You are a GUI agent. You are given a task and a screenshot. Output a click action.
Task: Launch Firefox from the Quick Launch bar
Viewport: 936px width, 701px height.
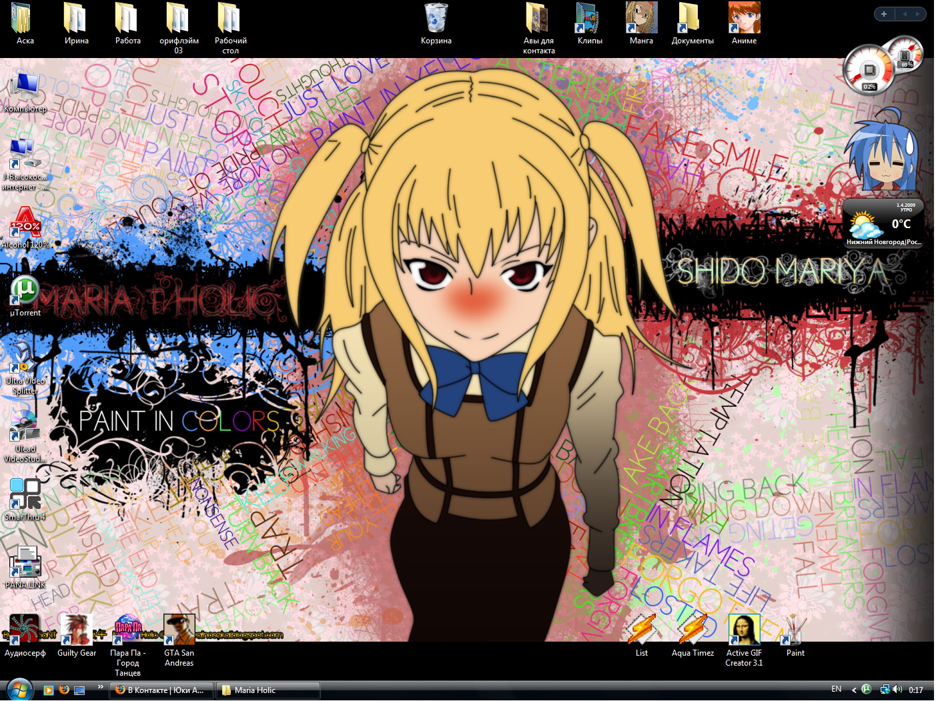[64, 690]
